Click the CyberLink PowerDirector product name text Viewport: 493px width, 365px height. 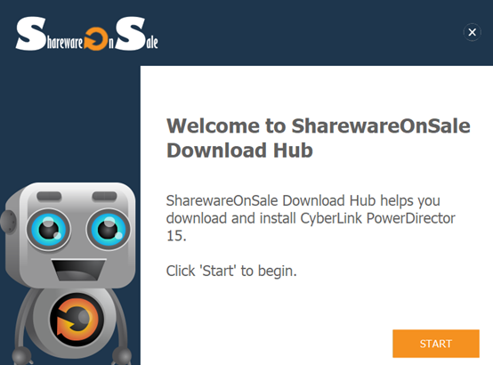(377, 218)
